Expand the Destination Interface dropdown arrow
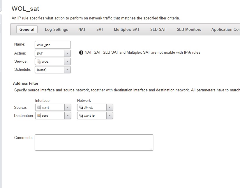 (x=67, y=115)
